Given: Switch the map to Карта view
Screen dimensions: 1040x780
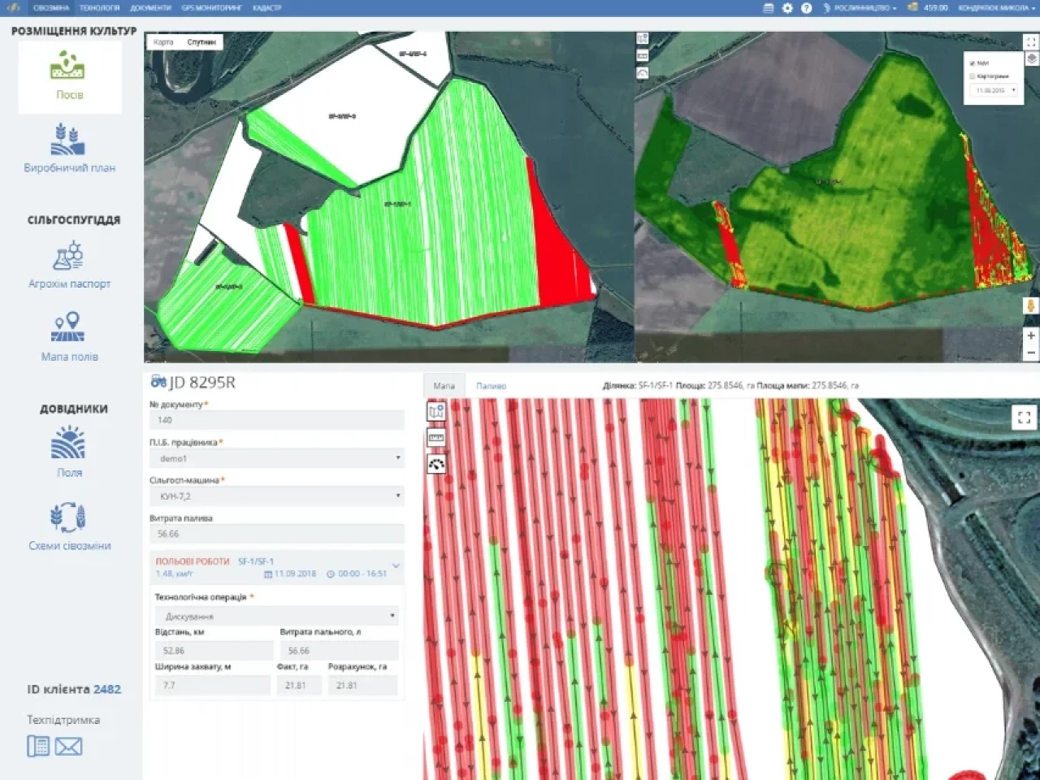Looking at the screenshot, I should tap(163, 41).
